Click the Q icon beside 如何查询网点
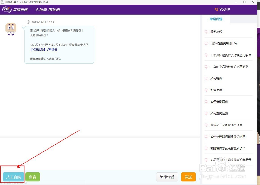 pyautogui.click(x=206, y=102)
